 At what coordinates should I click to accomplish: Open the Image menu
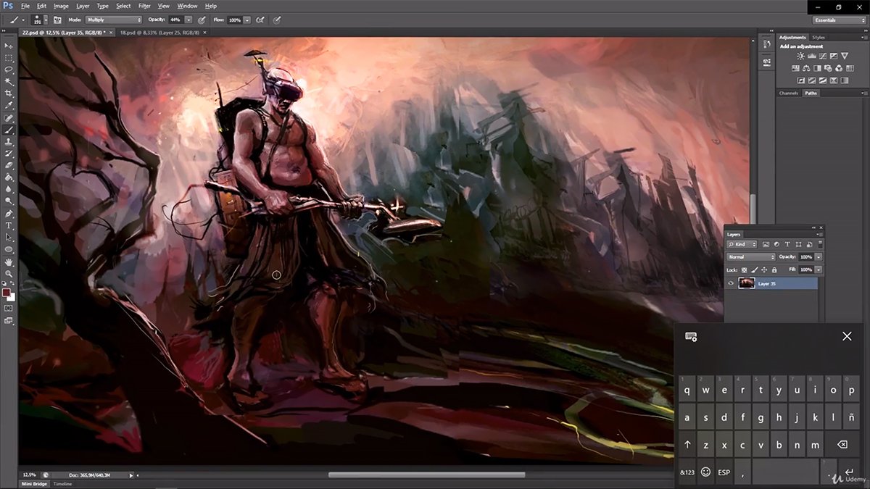[61, 6]
